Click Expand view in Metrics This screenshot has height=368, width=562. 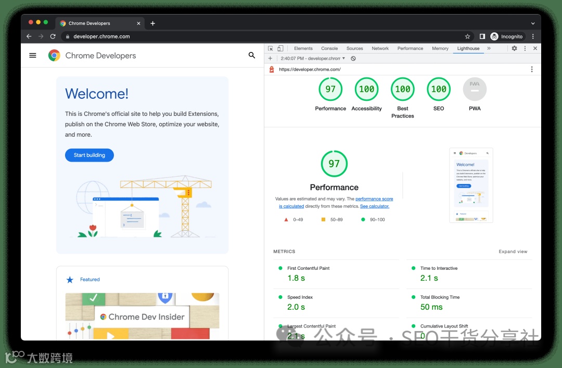coord(513,252)
